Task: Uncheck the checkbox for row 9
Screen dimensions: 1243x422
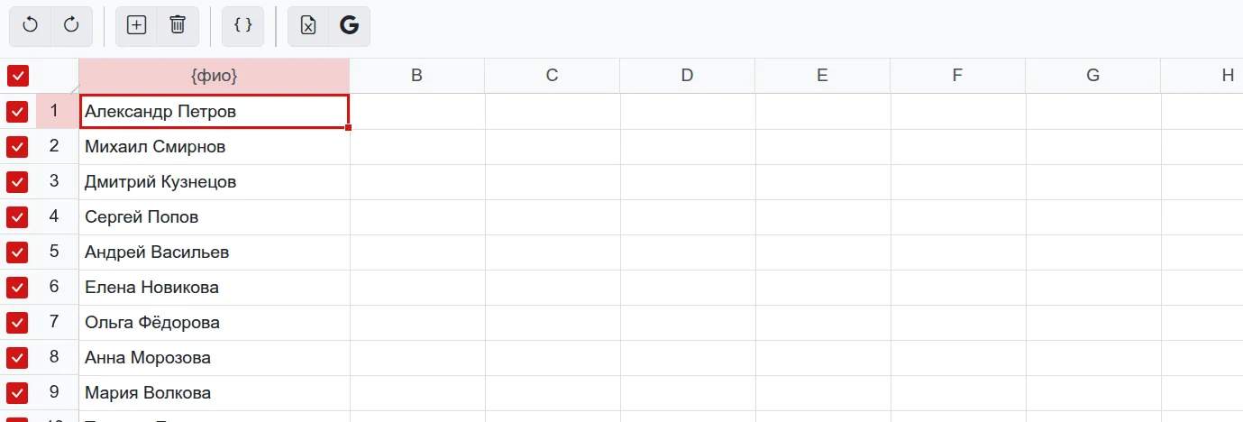Action: (17, 393)
